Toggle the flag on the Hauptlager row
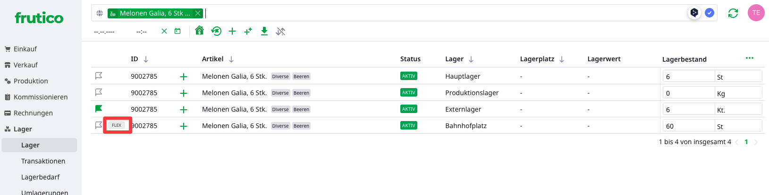 click(99, 76)
